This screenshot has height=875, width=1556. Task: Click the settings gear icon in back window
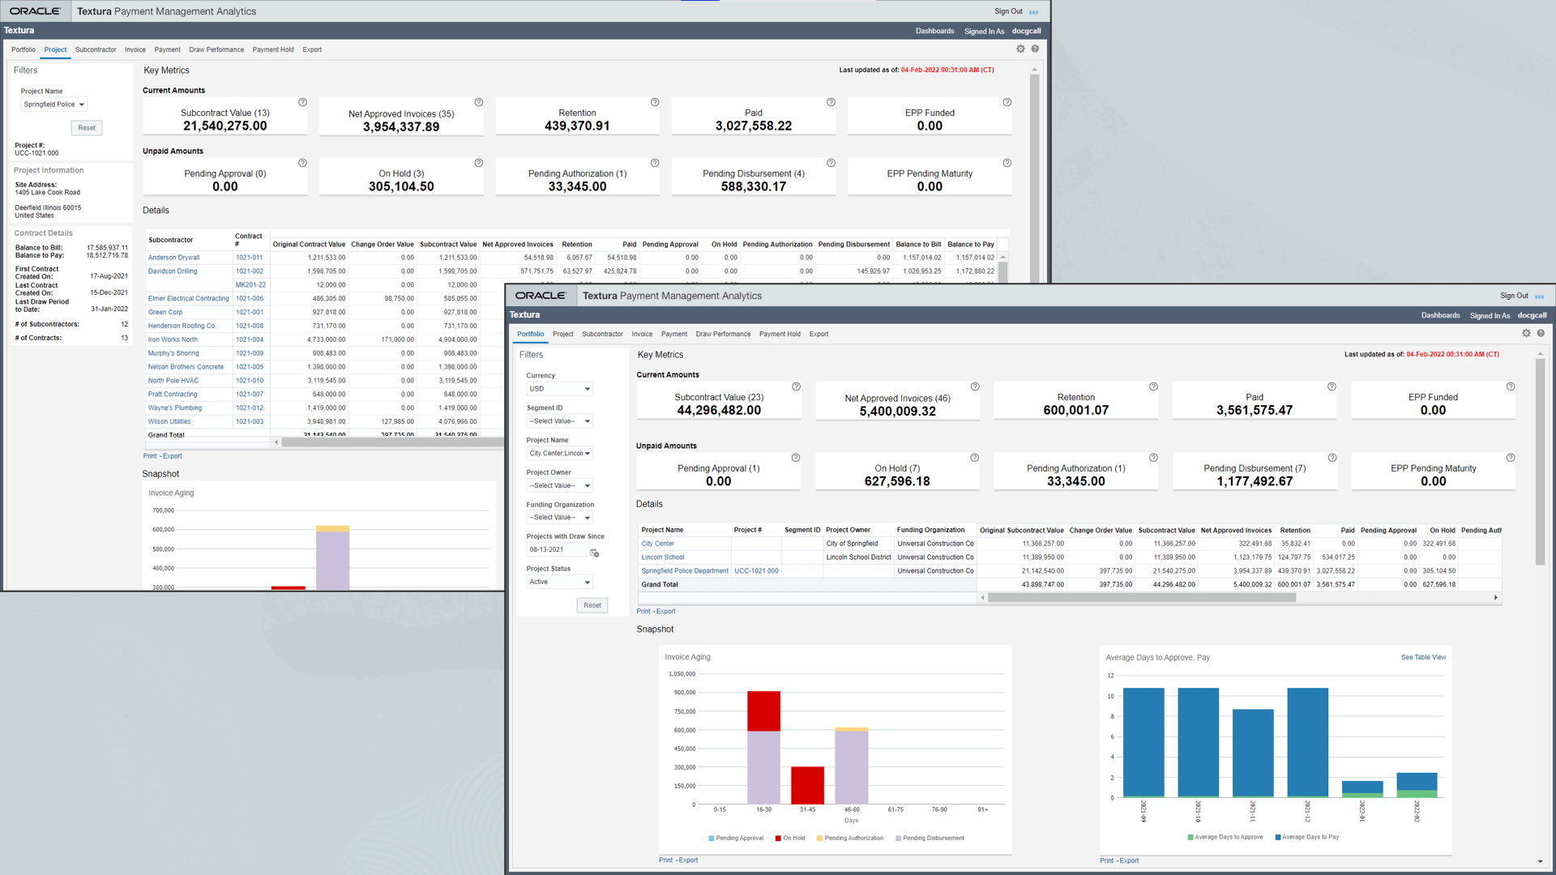point(1020,49)
